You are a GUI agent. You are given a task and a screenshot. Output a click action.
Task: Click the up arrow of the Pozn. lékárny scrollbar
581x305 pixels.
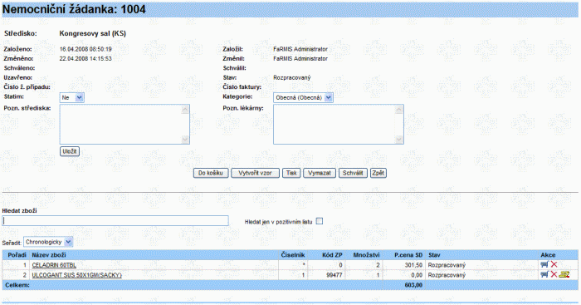coord(399,110)
